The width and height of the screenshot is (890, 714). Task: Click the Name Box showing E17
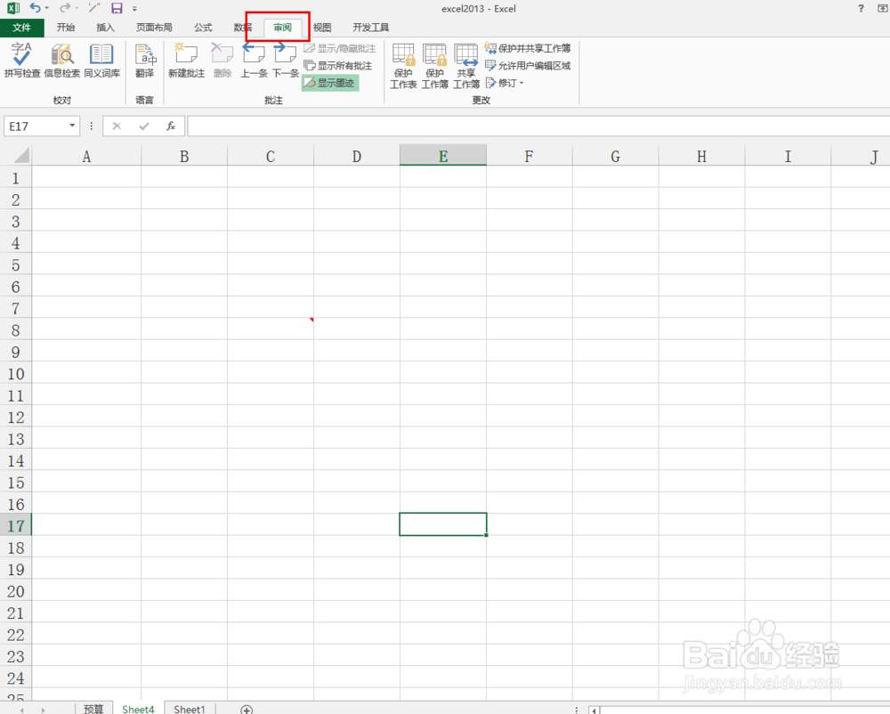tap(36, 126)
